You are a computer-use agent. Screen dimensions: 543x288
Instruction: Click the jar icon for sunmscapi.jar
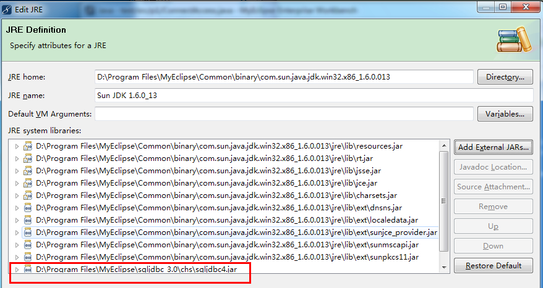tap(28, 245)
